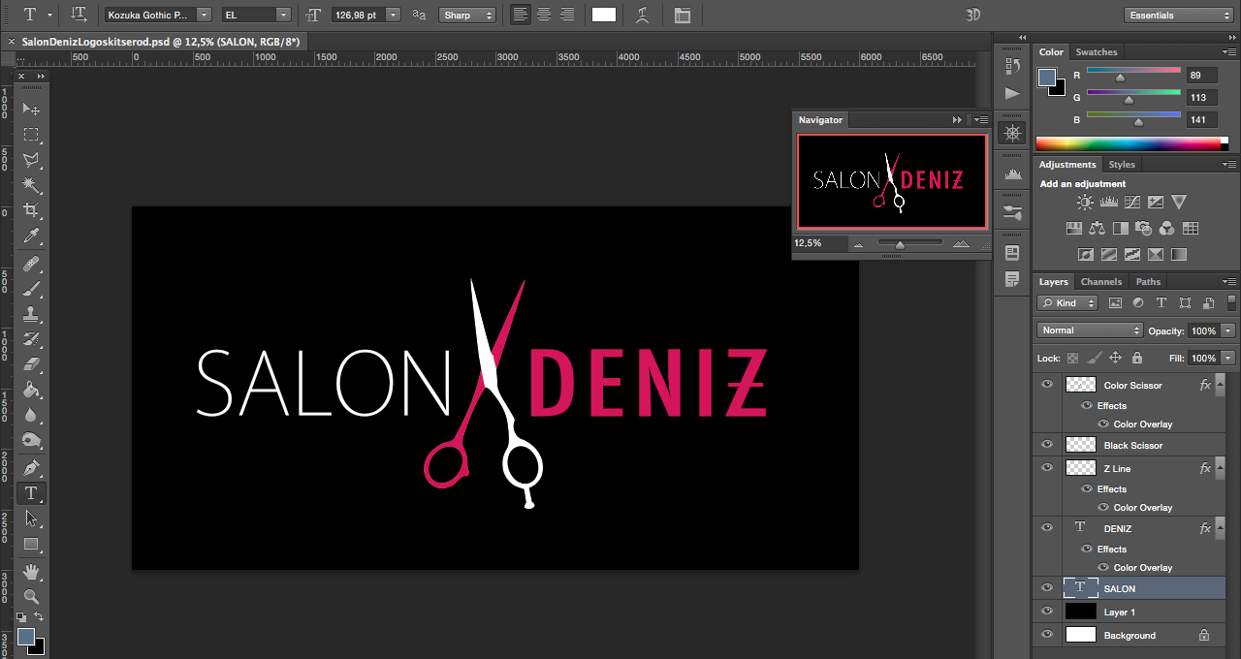Switch to the Paths tab

(1148, 282)
